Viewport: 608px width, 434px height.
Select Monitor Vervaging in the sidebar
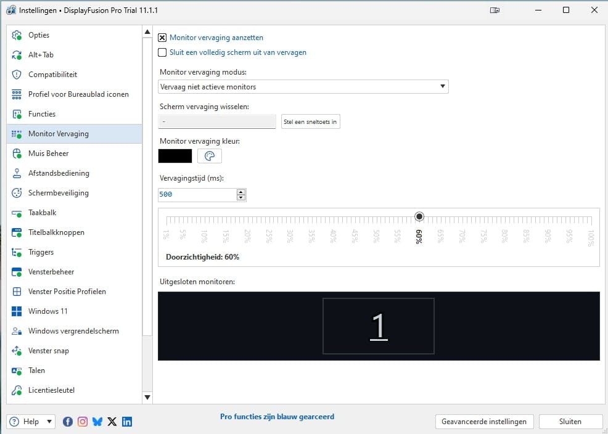point(75,134)
